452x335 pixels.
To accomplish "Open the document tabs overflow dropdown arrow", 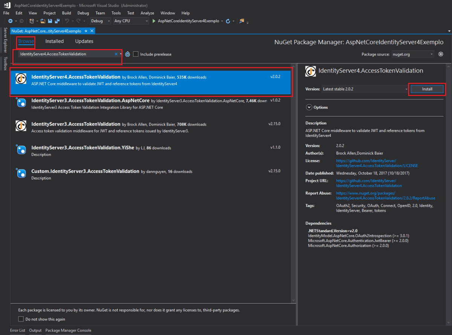I will point(449,31).
